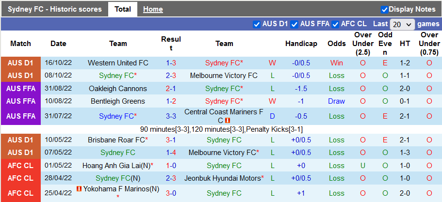Image resolution: width=442 pixels, height=202 pixels.
Task: Click the date 10/08/22
Action: tap(58, 101)
